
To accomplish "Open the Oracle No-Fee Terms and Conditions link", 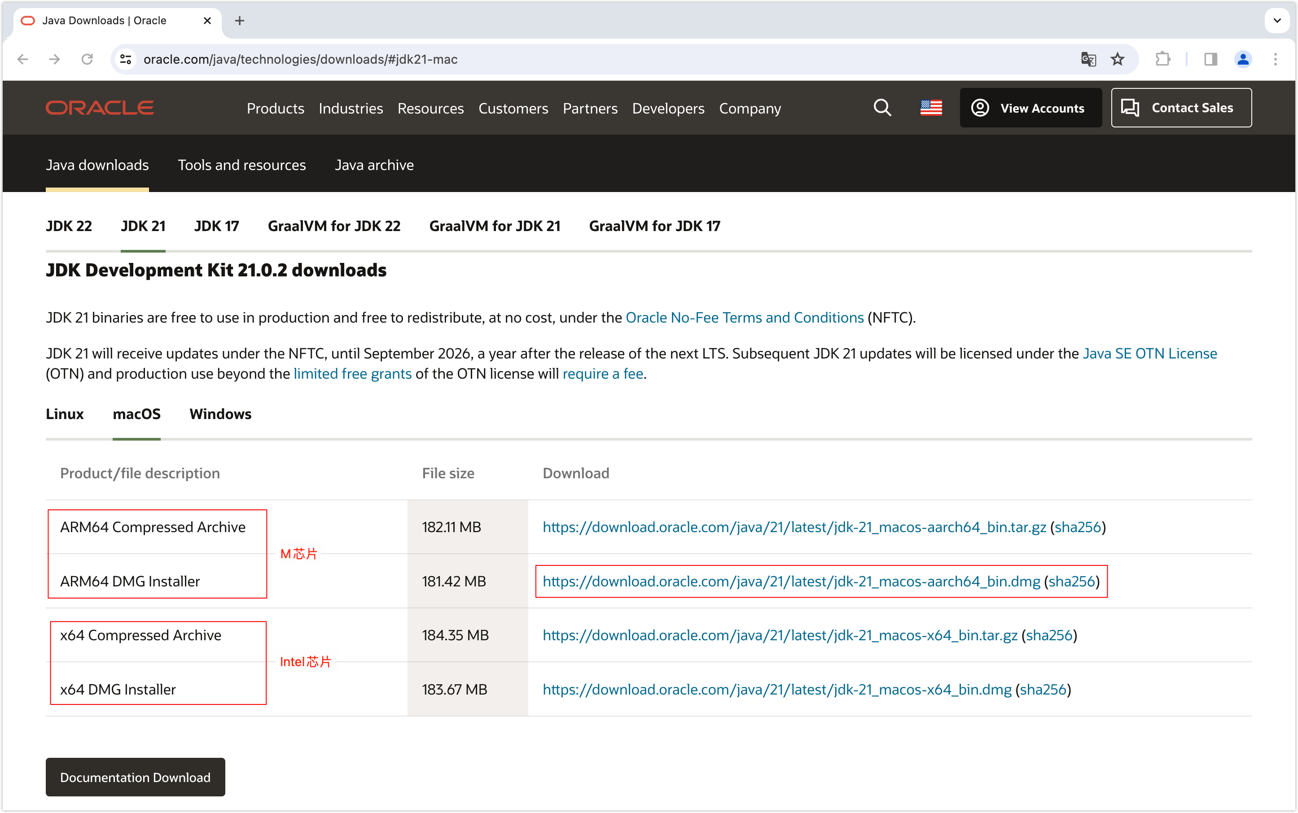I will click(x=745, y=317).
